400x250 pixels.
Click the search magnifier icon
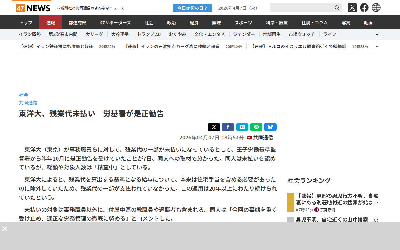click(337, 7)
